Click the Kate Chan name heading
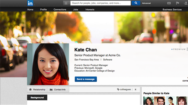The width and height of the screenshot is (188, 105). click(x=86, y=50)
